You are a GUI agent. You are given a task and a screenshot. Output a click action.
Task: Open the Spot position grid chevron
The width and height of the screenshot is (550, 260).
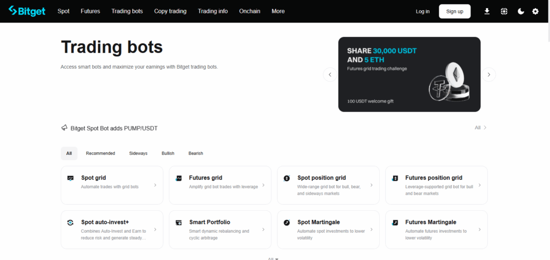click(x=372, y=185)
